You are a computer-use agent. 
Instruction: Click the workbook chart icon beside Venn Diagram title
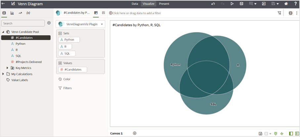pyautogui.click(x=13, y=4)
